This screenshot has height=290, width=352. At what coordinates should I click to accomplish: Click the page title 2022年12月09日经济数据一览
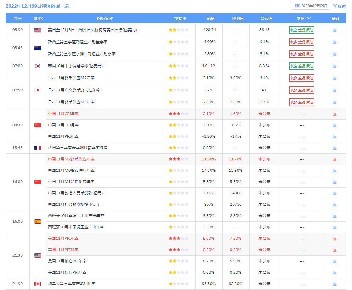click(x=37, y=6)
